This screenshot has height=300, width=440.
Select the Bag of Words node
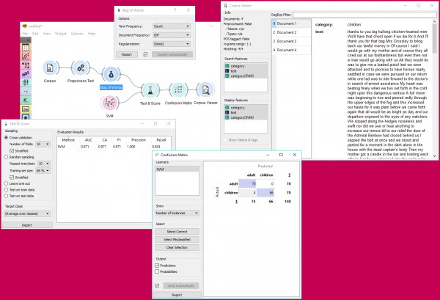click(111, 75)
